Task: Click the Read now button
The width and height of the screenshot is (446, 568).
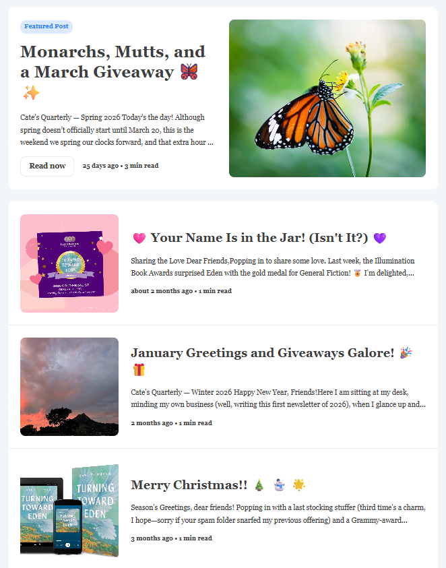Action: [x=47, y=166]
